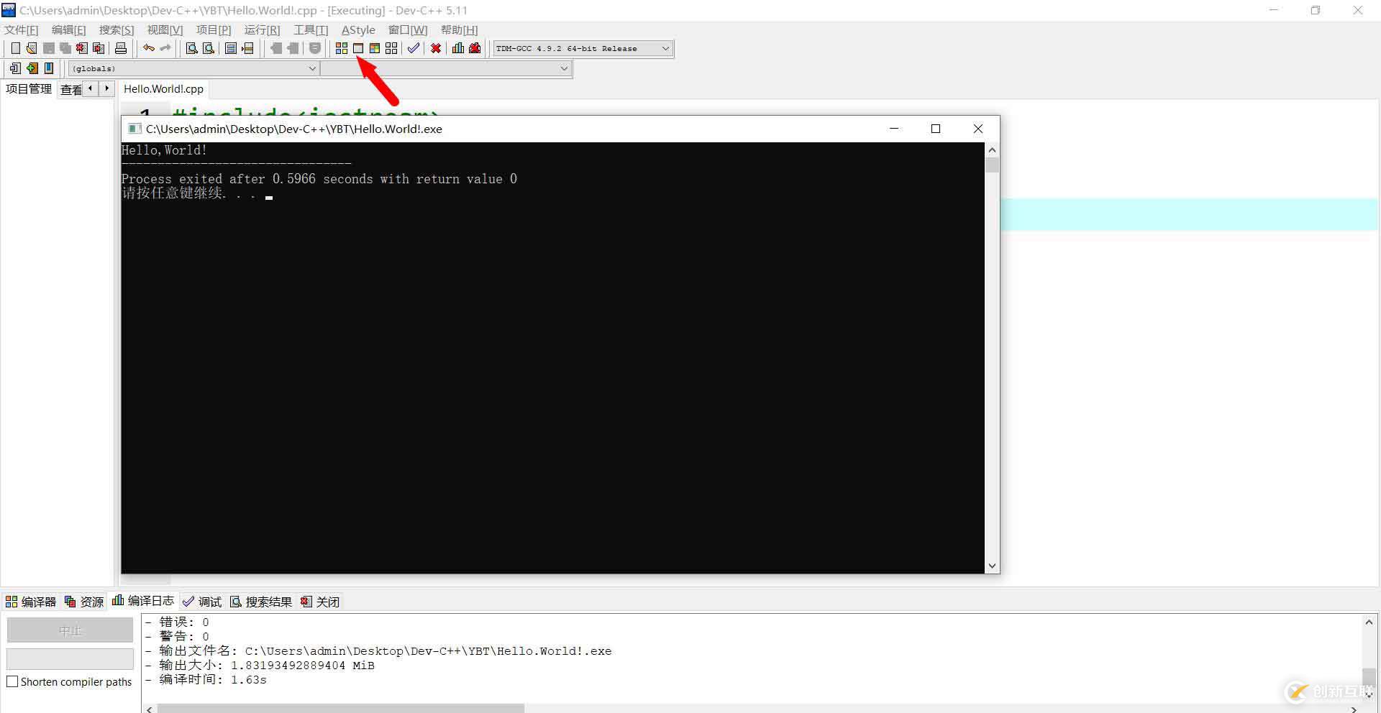
Task: Select the Hello.World!.cpp editor tab
Action: pos(163,89)
